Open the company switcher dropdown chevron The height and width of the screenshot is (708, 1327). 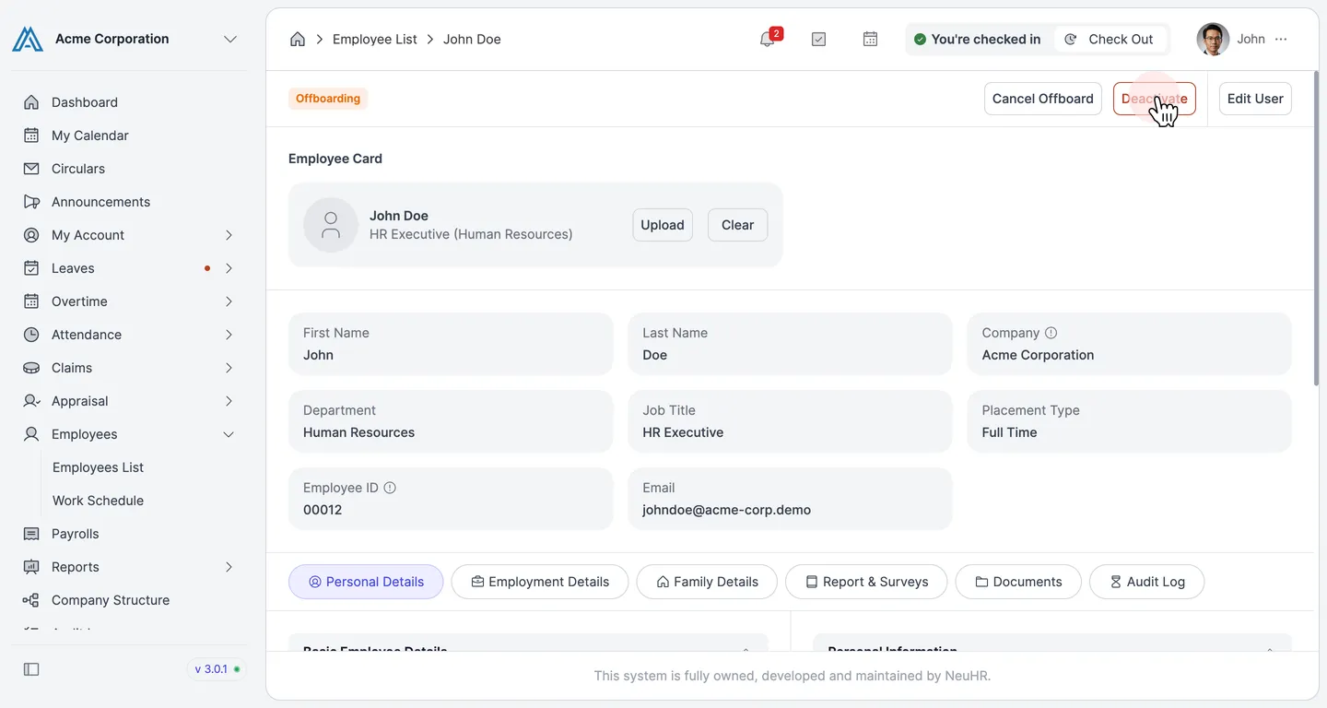pyautogui.click(x=230, y=39)
